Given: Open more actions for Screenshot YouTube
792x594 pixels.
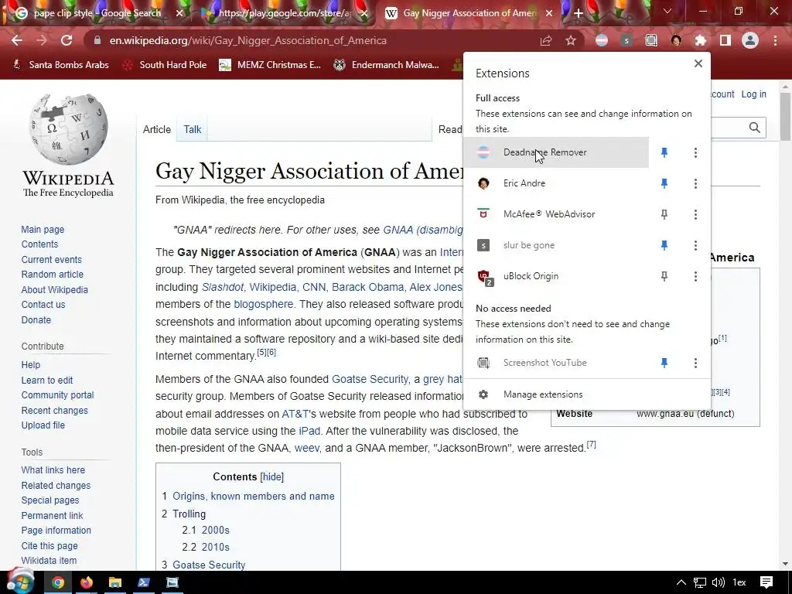Looking at the screenshot, I should [695, 363].
